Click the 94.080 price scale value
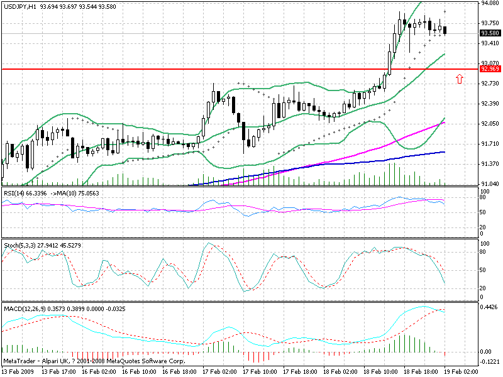 tap(490, 3)
